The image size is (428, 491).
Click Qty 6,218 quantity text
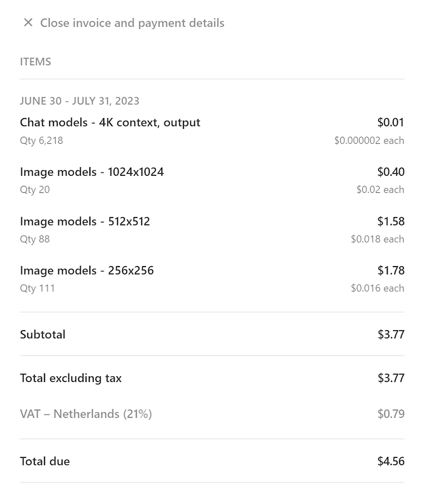pyautogui.click(x=41, y=141)
